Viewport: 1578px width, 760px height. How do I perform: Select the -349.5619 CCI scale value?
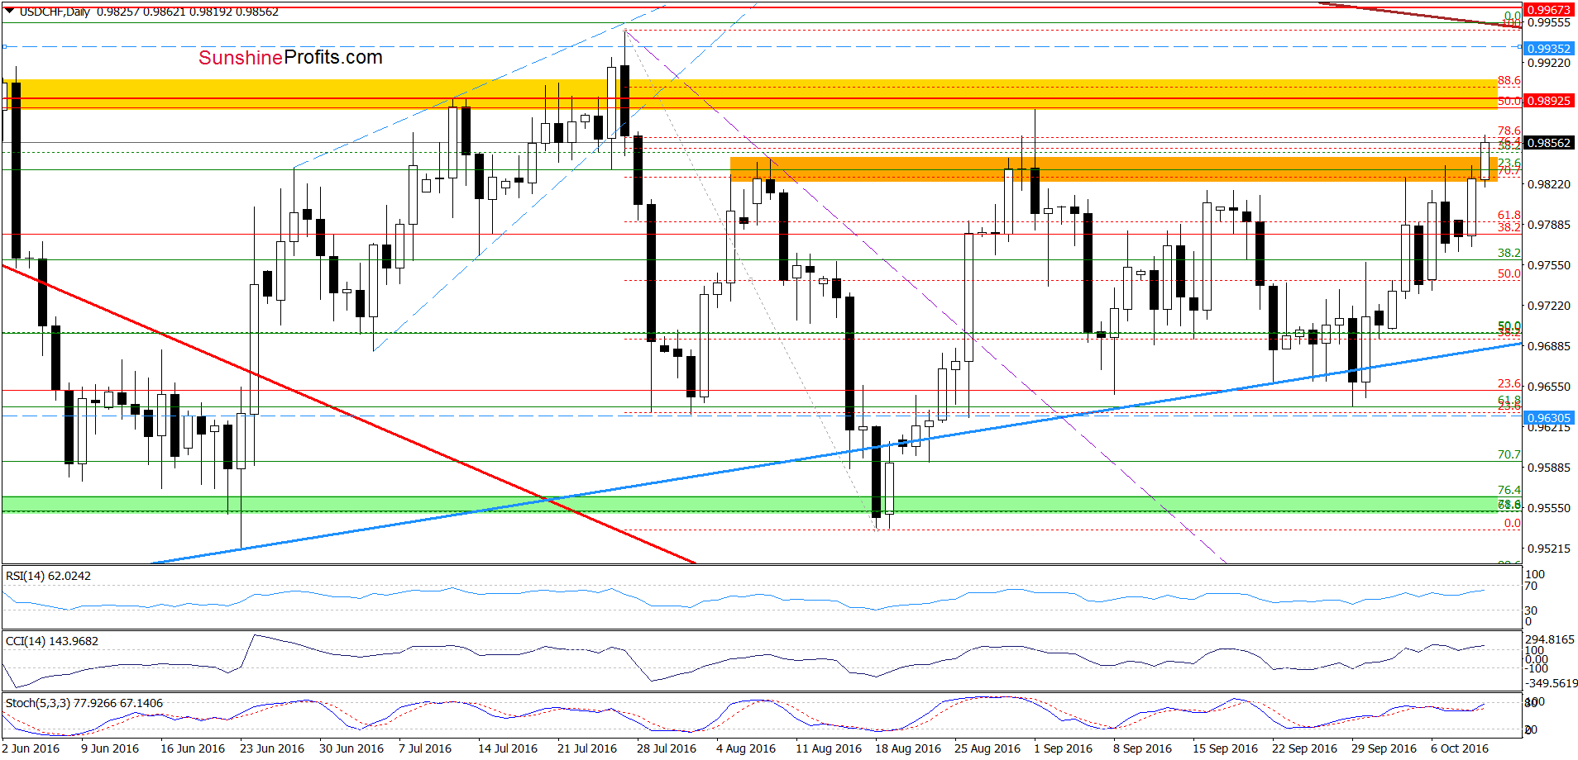point(1551,683)
